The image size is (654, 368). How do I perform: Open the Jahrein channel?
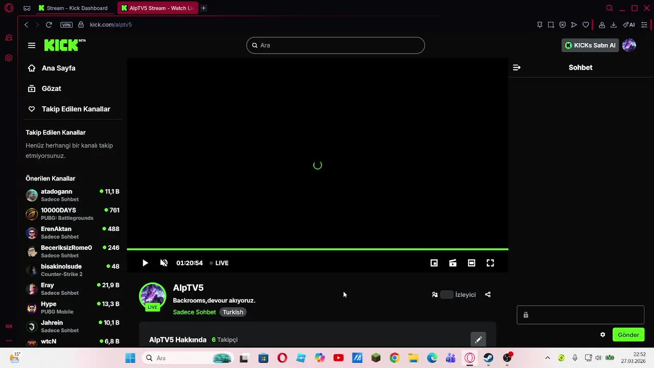click(x=73, y=326)
